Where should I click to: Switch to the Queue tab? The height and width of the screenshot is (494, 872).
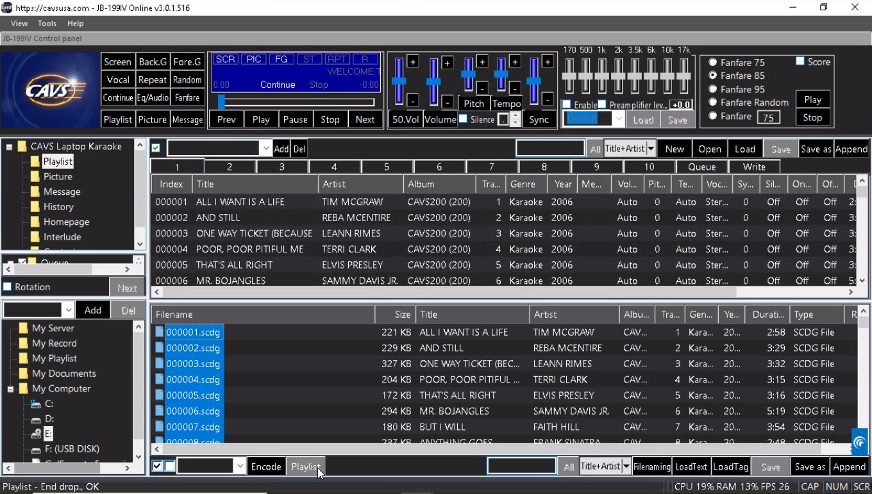[702, 167]
